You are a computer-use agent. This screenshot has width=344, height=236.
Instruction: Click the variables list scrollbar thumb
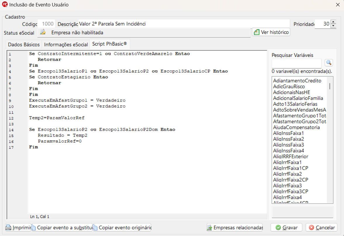[329, 86]
